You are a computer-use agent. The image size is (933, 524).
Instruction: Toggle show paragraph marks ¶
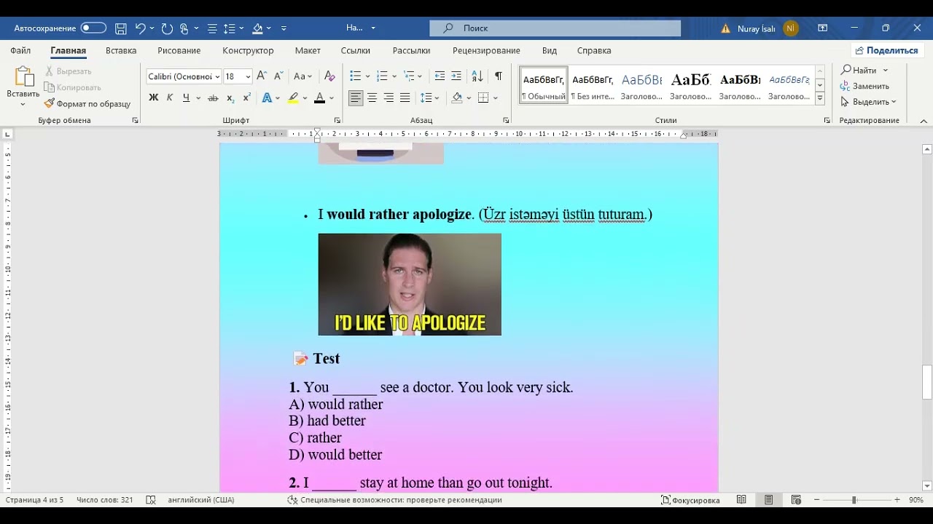coord(499,76)
